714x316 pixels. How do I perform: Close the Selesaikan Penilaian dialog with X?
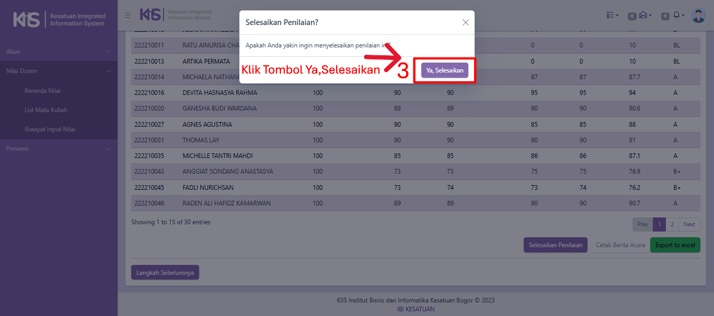click(x=465, y=22)
